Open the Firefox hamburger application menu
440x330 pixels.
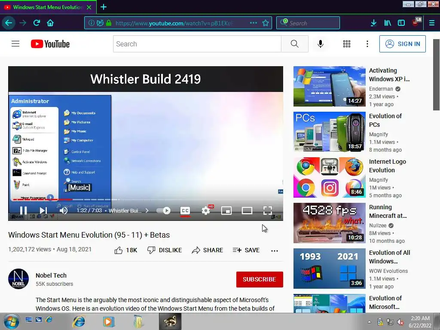coord(432,23)
